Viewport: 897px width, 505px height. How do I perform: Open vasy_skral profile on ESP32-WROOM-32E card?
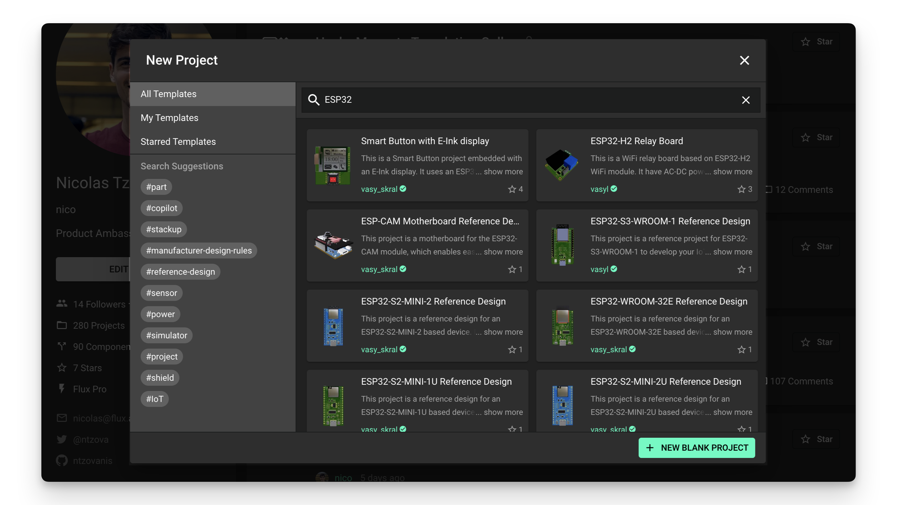tap(608, 350)
